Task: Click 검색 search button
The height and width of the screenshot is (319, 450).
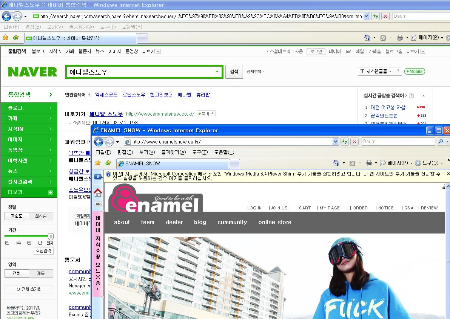Action: coord(234,72)
